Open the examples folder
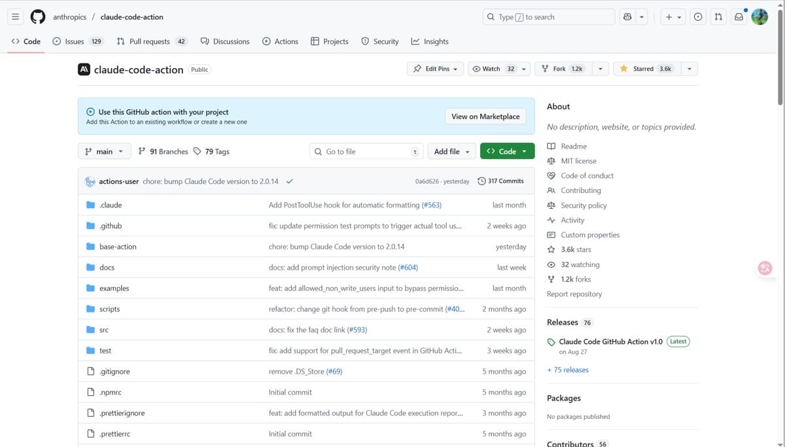785x447 pixels. pos(114,288)
